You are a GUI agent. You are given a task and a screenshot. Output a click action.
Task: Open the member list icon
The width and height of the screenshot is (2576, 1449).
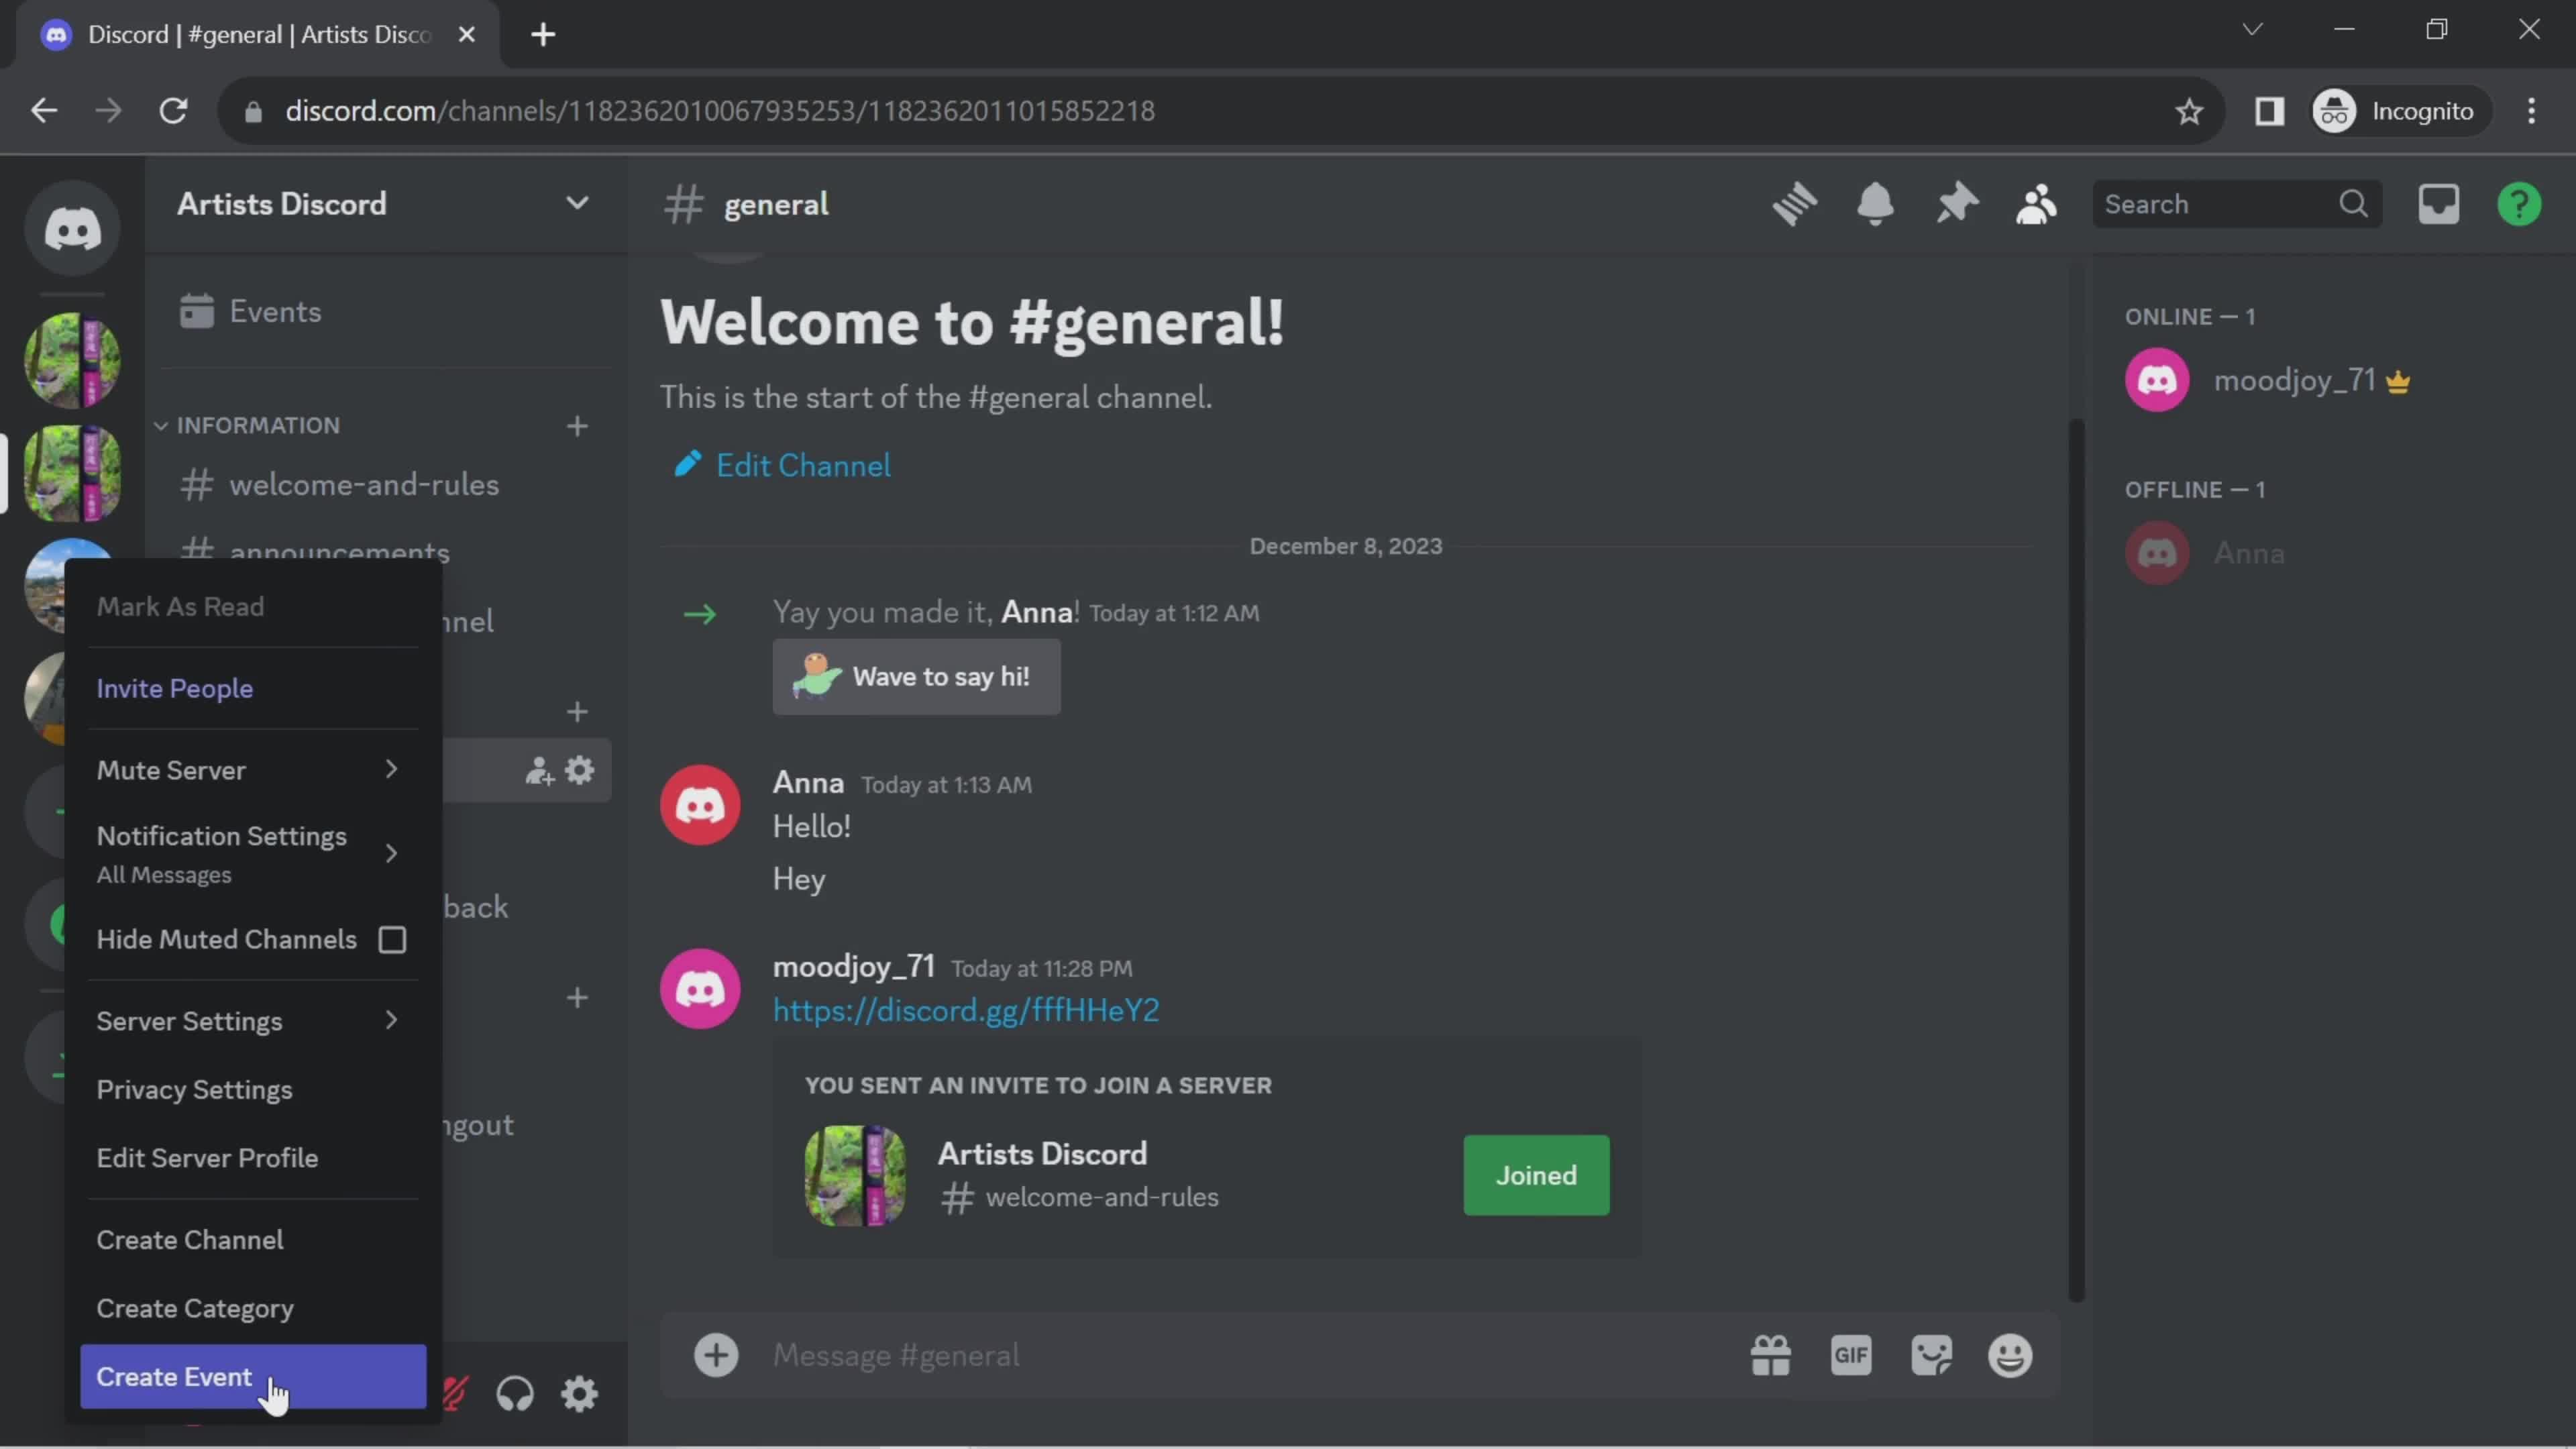(2038, 203)
